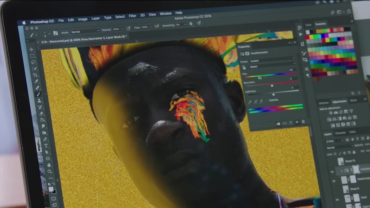This screenshot has height=208, width=370.
Task: Click the trash icon in the Properties panel
Action: (303, 122)
